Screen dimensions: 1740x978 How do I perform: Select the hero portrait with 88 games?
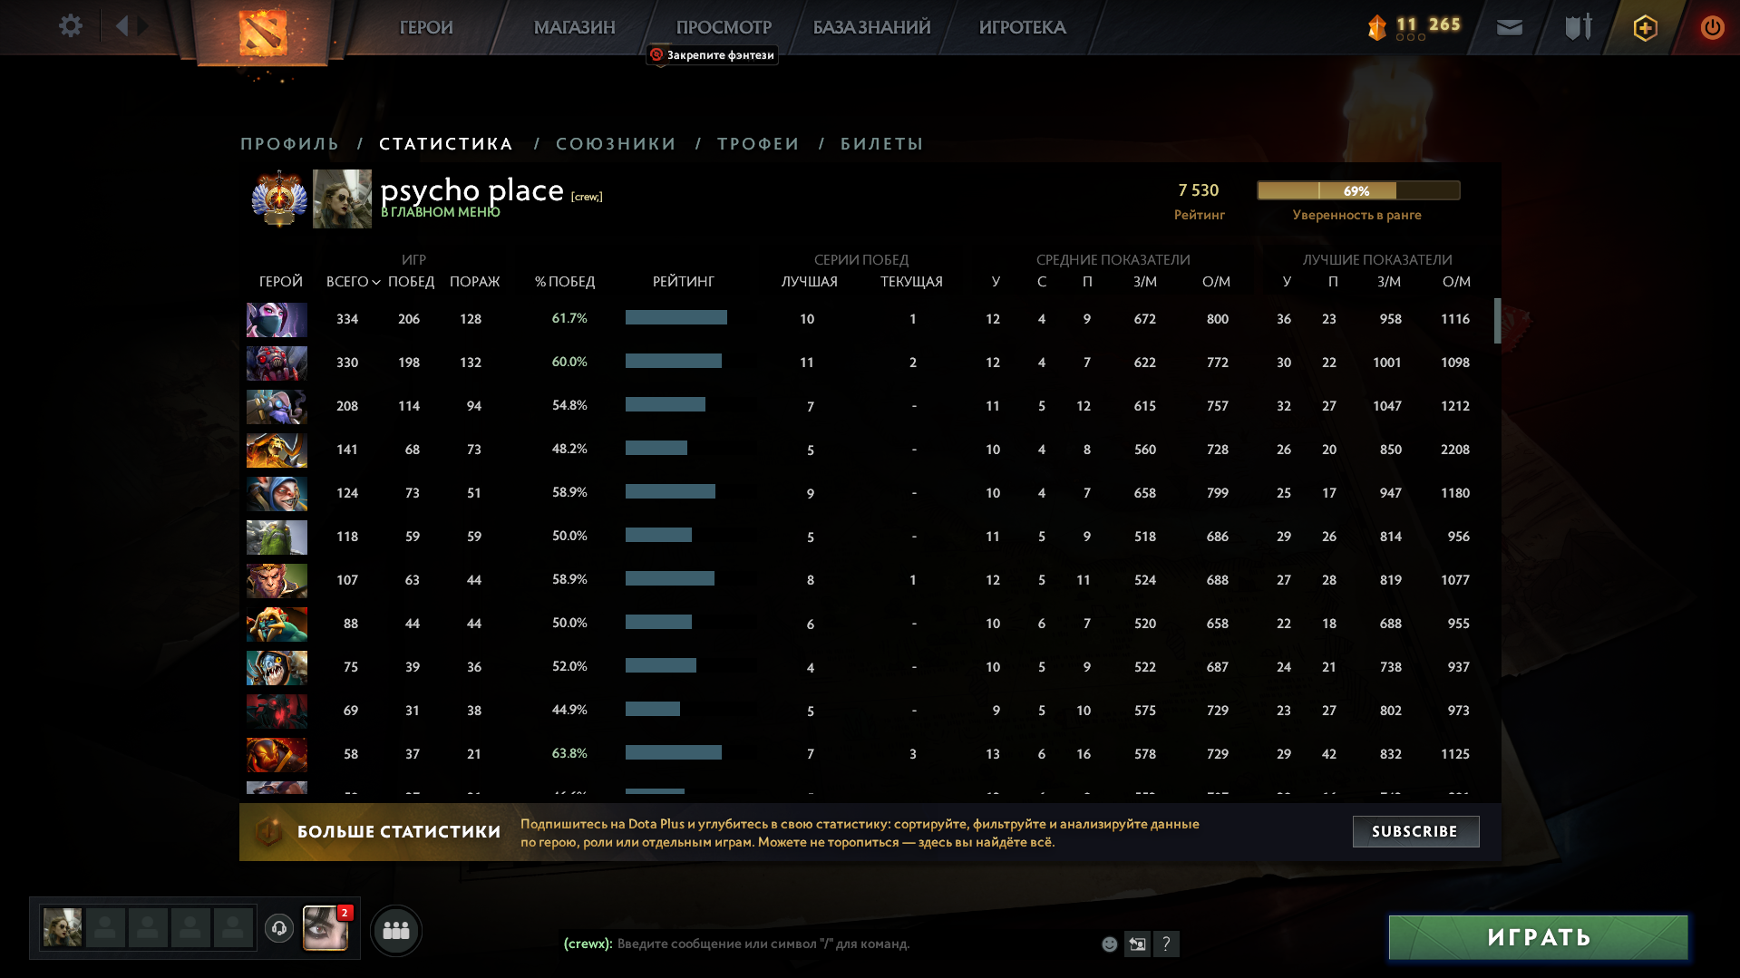click(x=277, y=625)
